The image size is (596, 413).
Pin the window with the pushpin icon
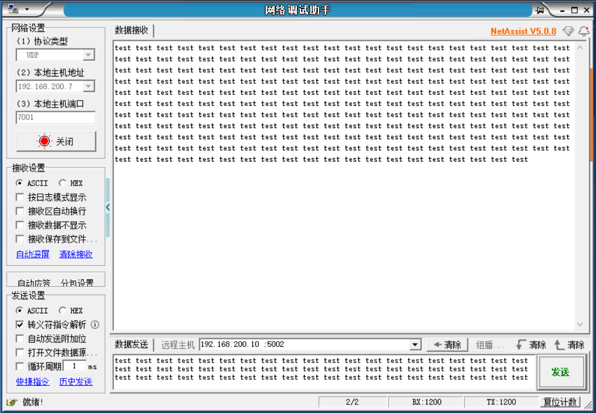[x=540, y=10]
